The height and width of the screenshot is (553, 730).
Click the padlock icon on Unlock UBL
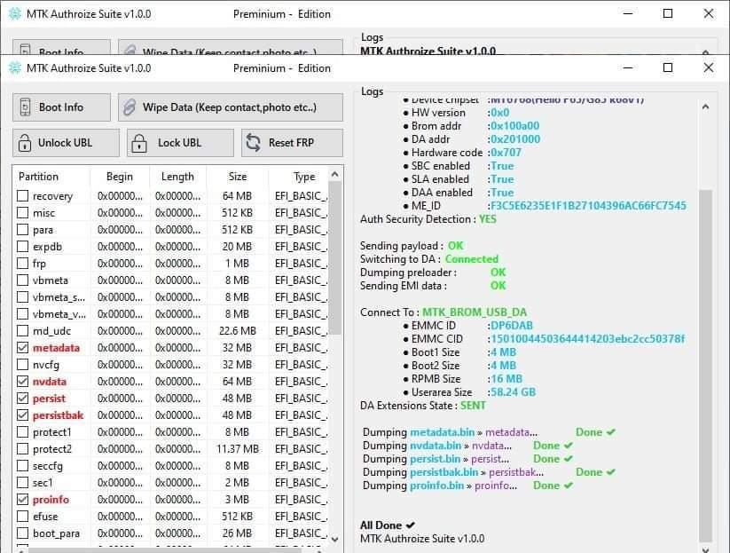click(x=25, y=143)
